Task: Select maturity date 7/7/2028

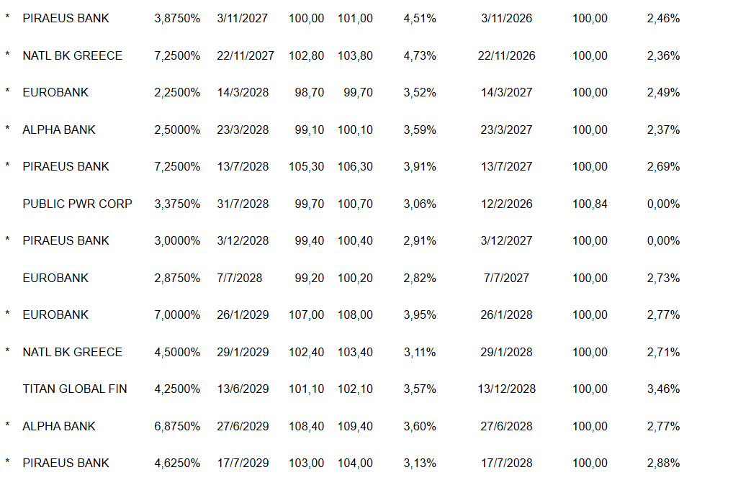Action: pos(239,278)
